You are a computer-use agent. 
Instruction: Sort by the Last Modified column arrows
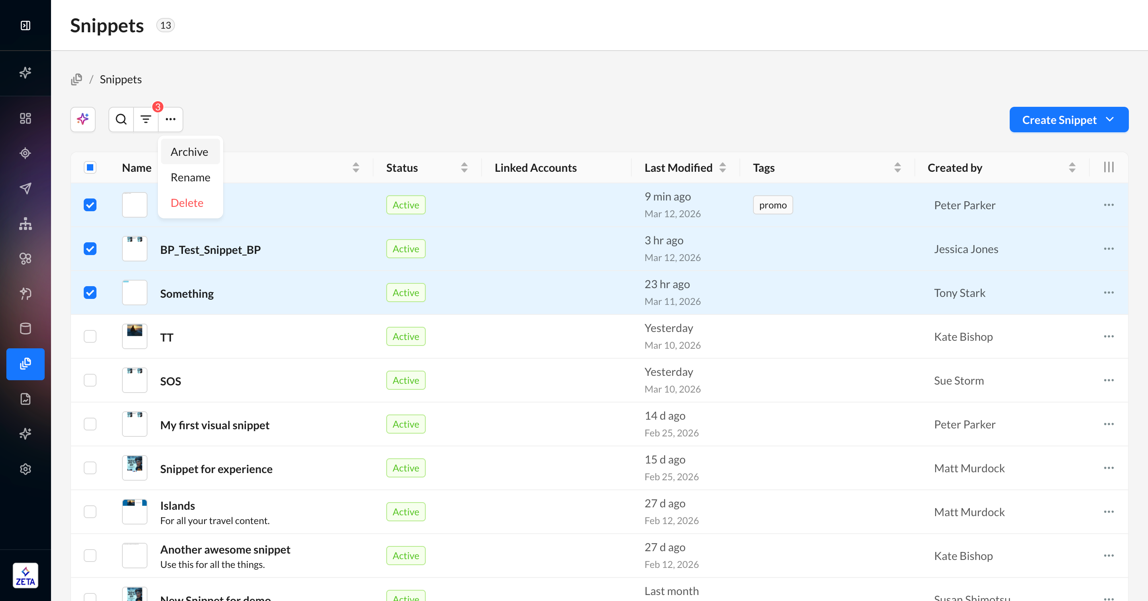pyautogui.click(x=722, y=167)
